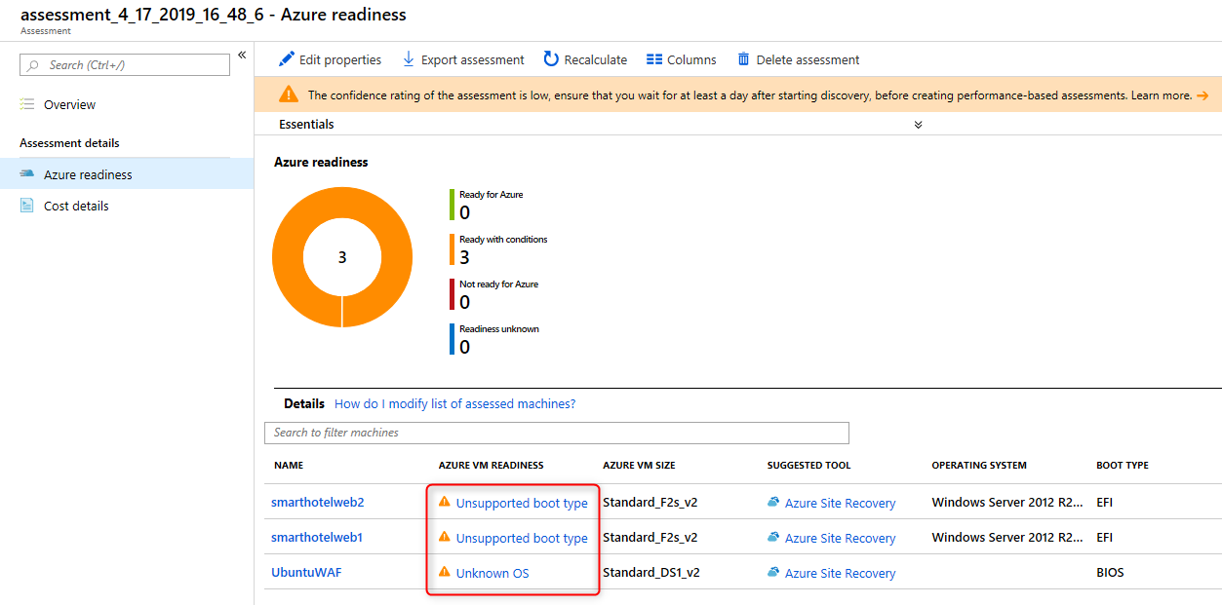
Task: Click the Export assessment download arrow icon
Action: click(409, 59)
